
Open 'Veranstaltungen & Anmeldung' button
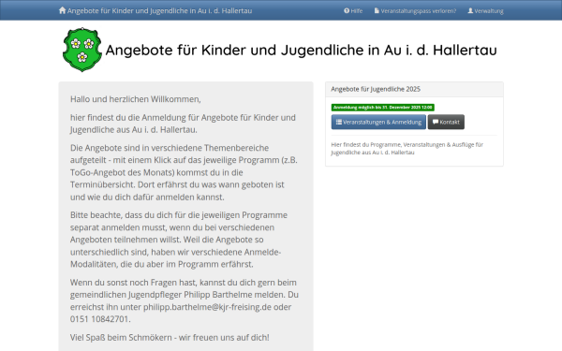click(378, 122)
